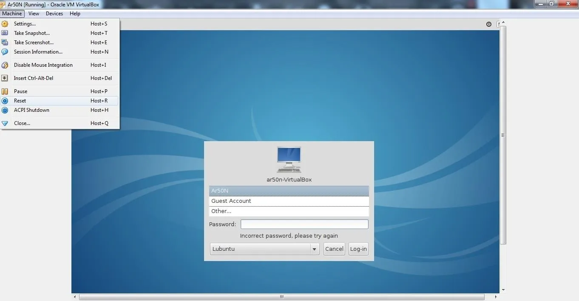Viewport: 579px width, 301px height.
Task: Select Take Screenshot... menu entry
Action: click(x=60, y=43)
